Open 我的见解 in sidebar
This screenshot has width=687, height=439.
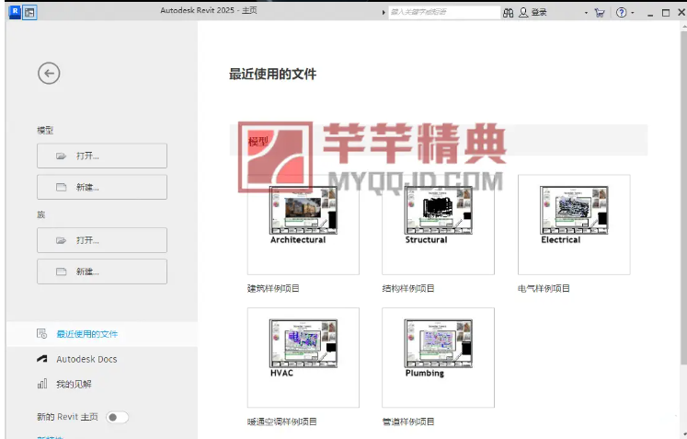point(74,384)
